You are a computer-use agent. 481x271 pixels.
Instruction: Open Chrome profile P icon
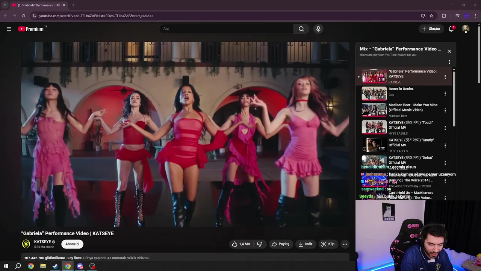click(466, 16)
